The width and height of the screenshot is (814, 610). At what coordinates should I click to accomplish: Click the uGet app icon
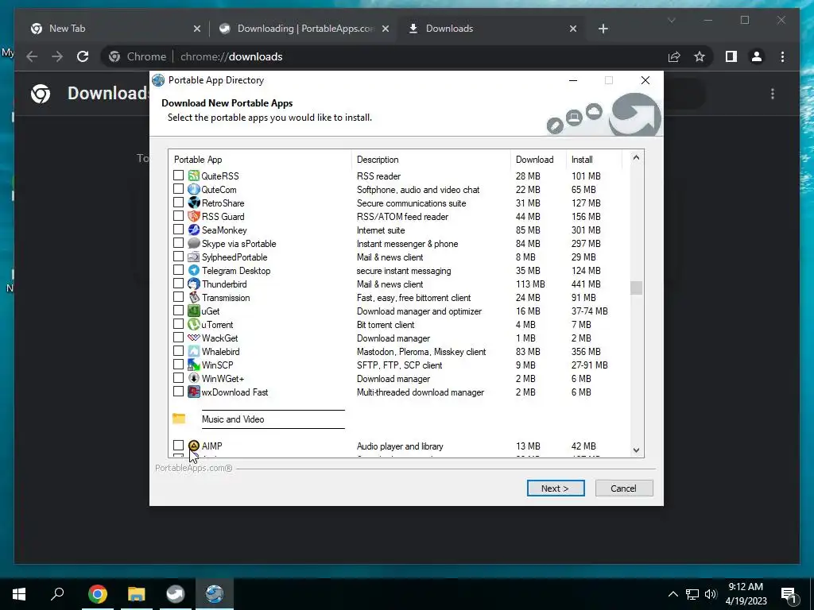point(194,311)
